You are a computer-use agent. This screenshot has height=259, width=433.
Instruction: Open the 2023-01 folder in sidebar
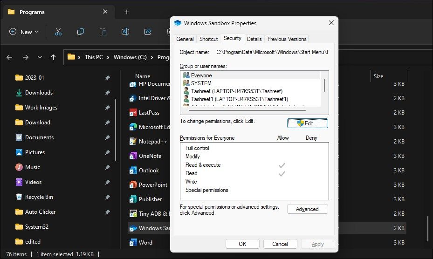[34, 78]
